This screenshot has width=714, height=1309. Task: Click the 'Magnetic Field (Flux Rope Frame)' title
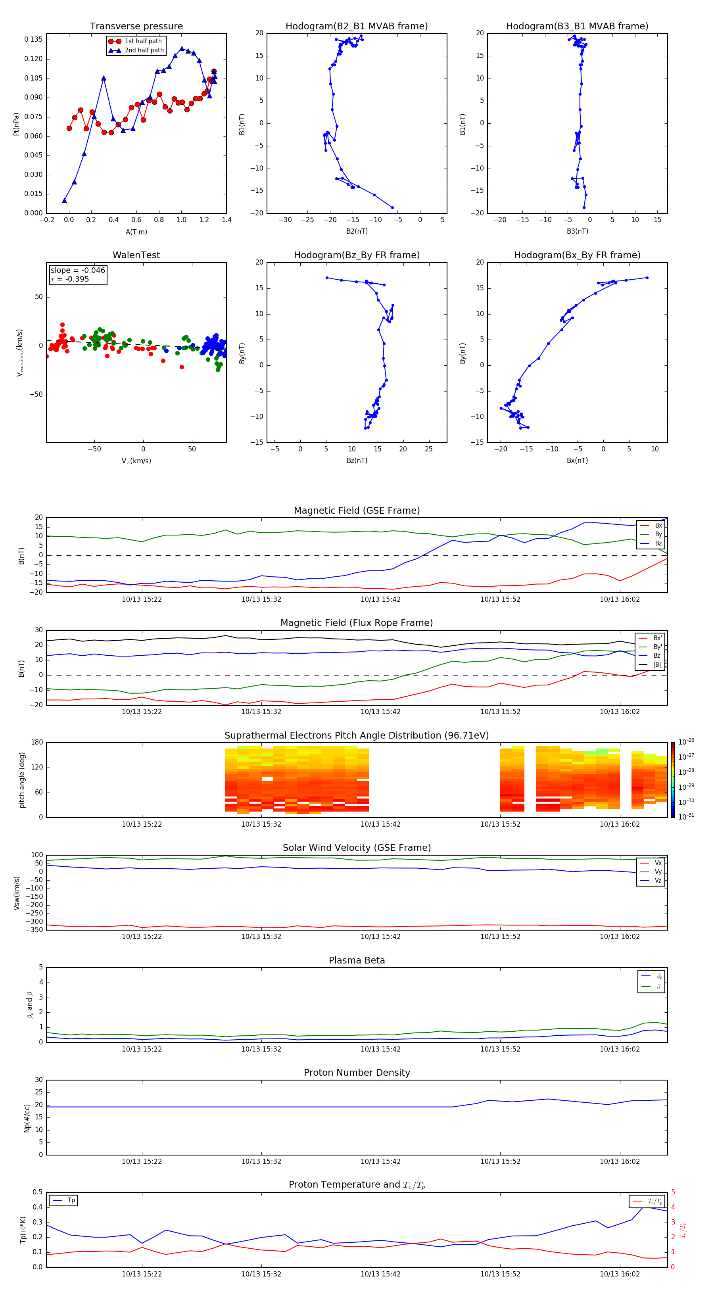(x=357, y=623)
